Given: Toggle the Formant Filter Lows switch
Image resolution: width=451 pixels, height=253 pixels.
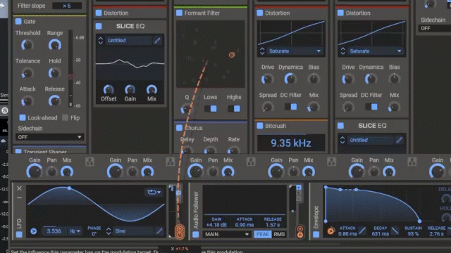Looking at the screenshot, I should (x=211, y=109).
